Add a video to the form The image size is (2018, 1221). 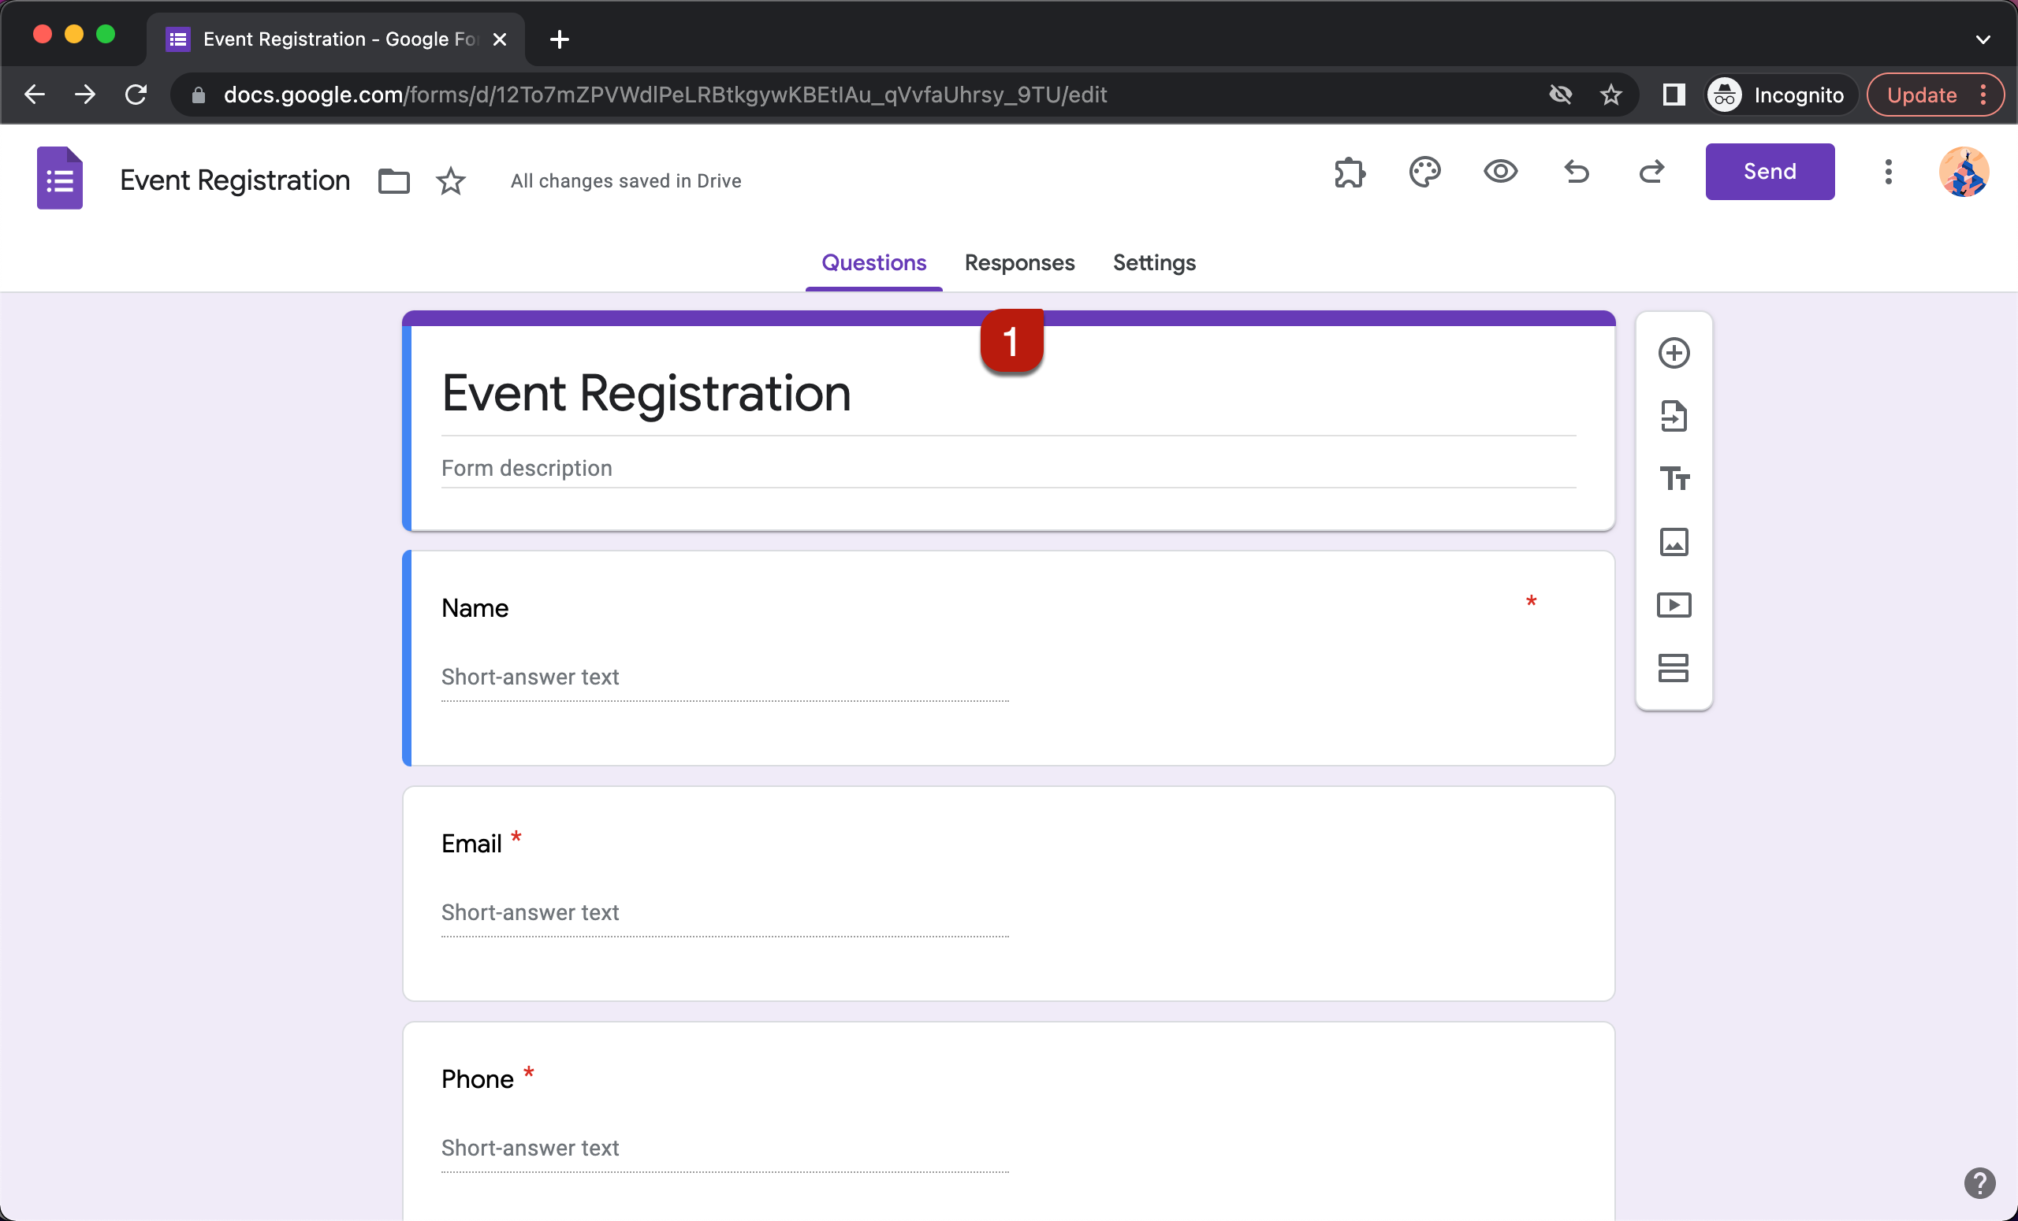click(x=1676, y=605)
